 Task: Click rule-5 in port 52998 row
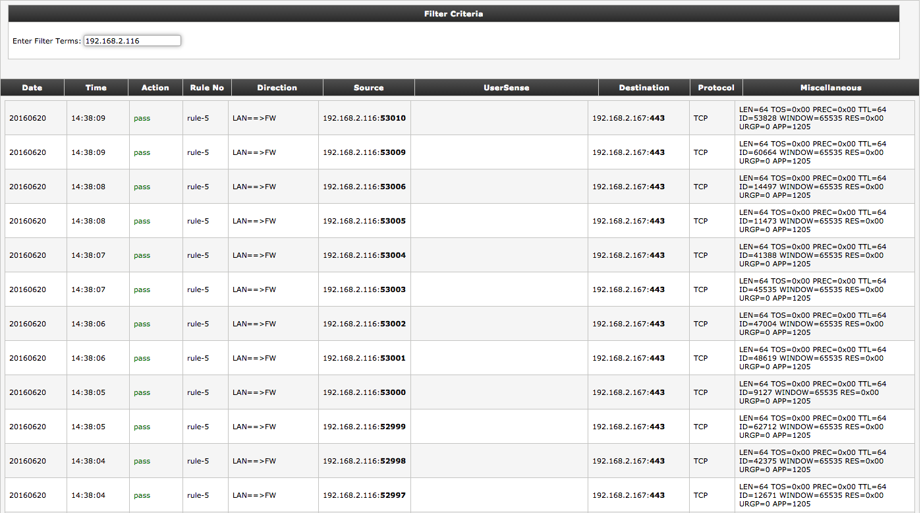click(198, 461)
